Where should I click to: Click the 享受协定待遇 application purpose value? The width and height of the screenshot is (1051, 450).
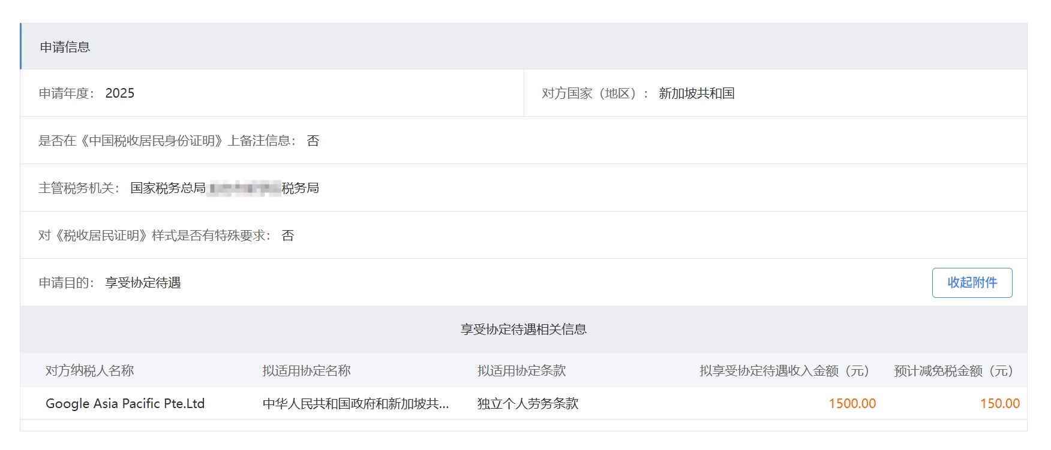143,283
